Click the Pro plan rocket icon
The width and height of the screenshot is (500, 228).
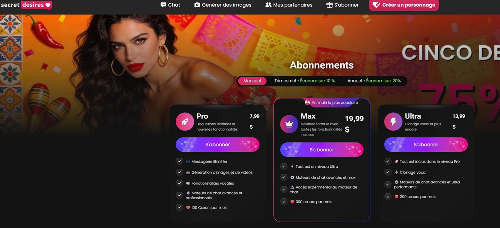coord(185,122)
